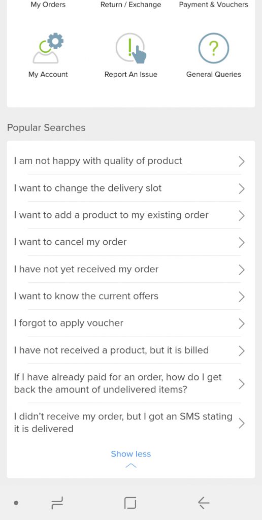
Task: Go to Payment & Vouchers
Action: pyautogui.click(x=214, y=5)
